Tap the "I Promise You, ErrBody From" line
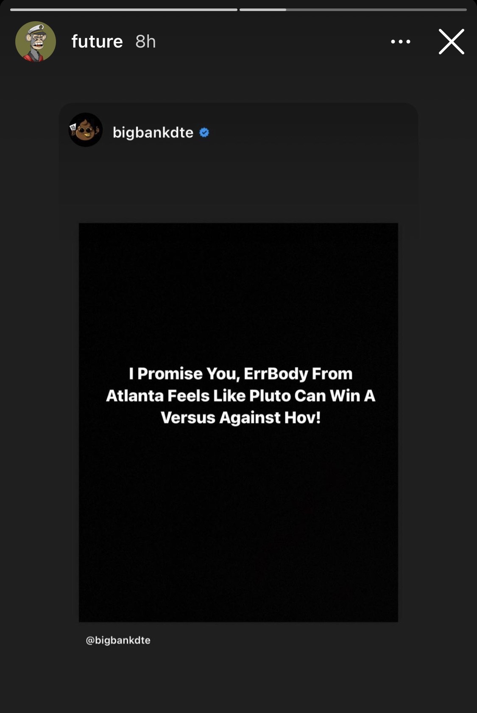This screenshot has width=477, height=713. [x=241, y=374]
